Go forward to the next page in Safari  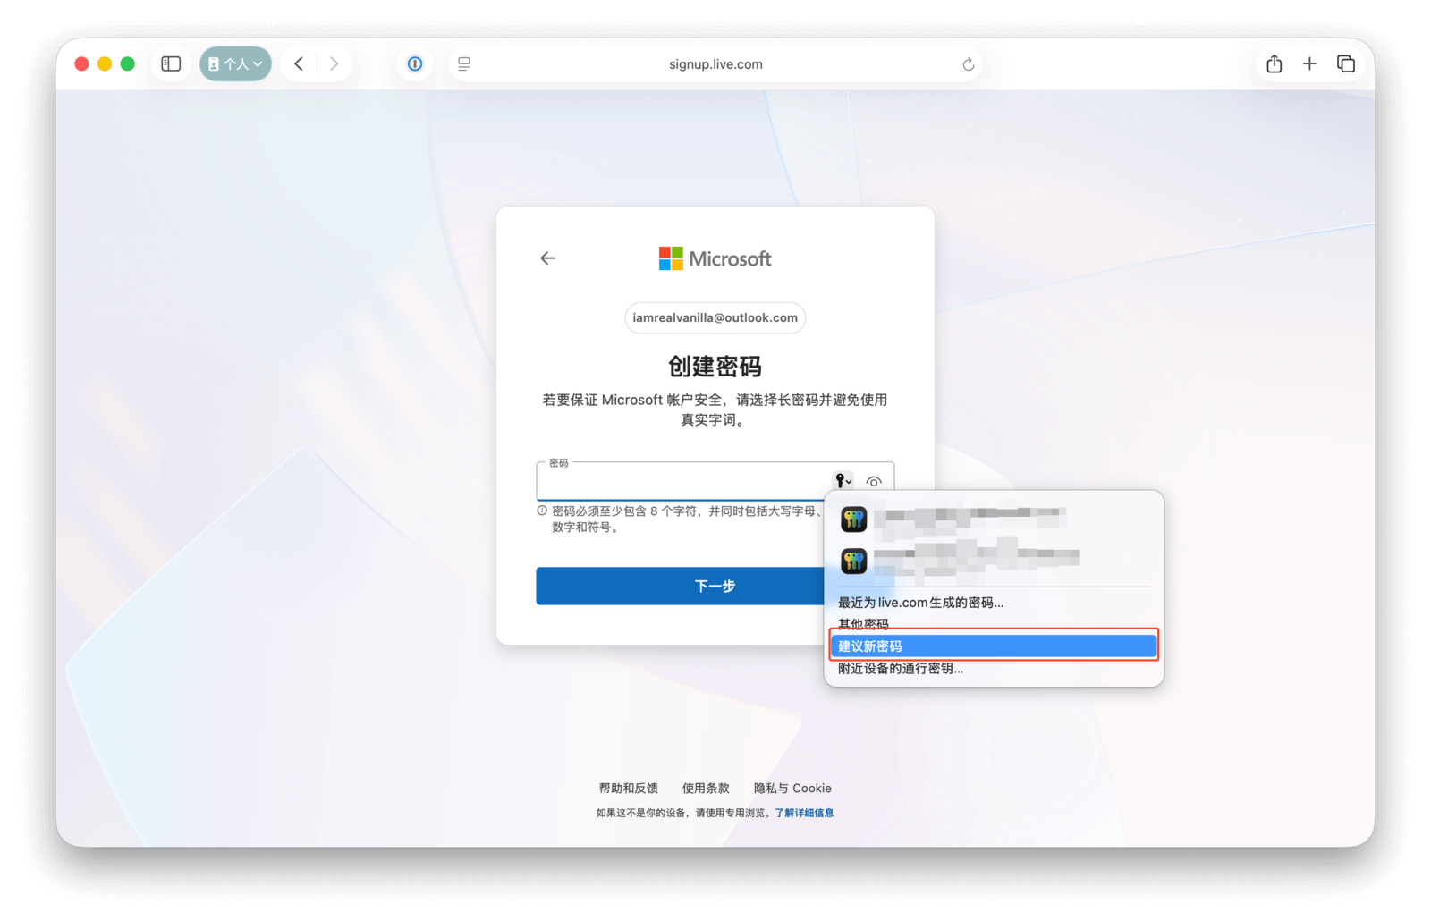[x=334, y=63]
